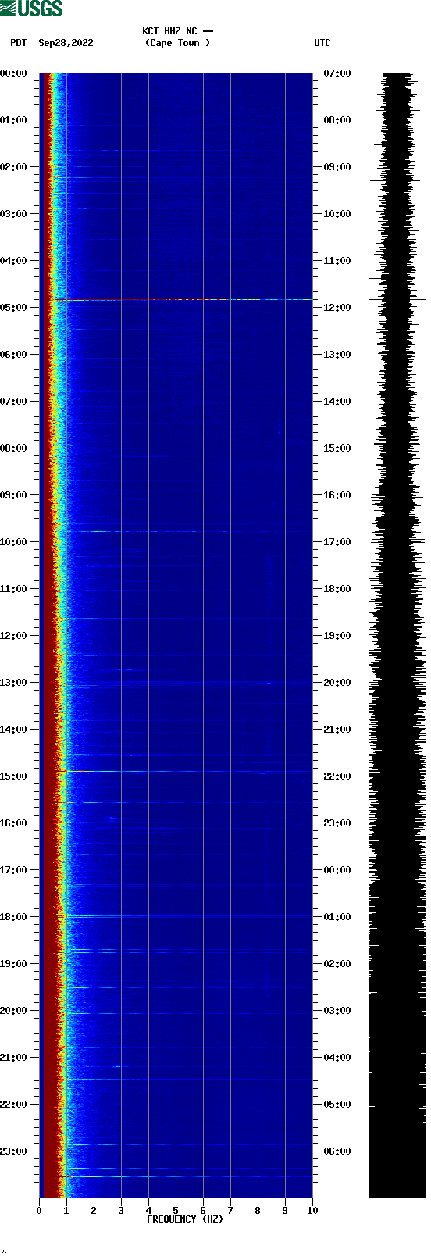Click the UTC time label 13:00
The height and width of the screenshot is (1260, 431).
click(x=337, y=355)
